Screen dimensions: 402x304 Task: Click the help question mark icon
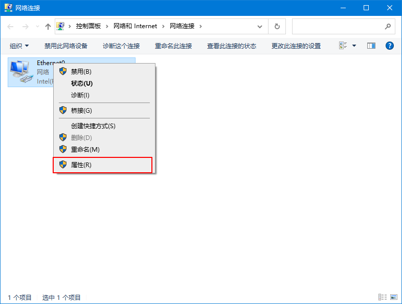click(389, 46)
